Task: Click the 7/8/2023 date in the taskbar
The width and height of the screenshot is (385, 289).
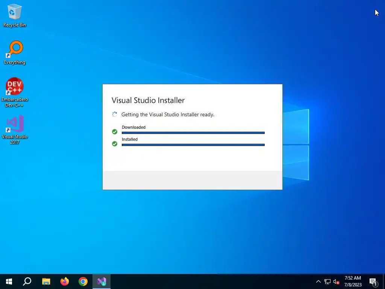Action: point(353,285)
